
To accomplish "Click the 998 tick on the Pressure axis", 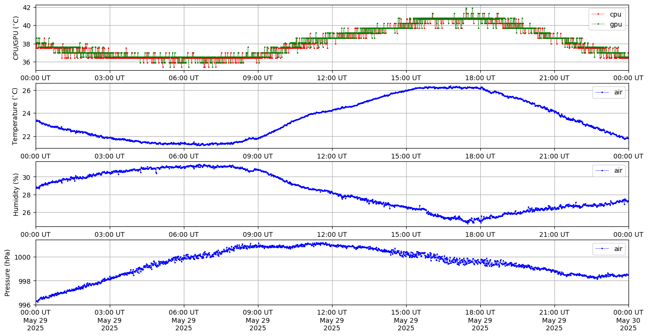I will click(25, 281).
